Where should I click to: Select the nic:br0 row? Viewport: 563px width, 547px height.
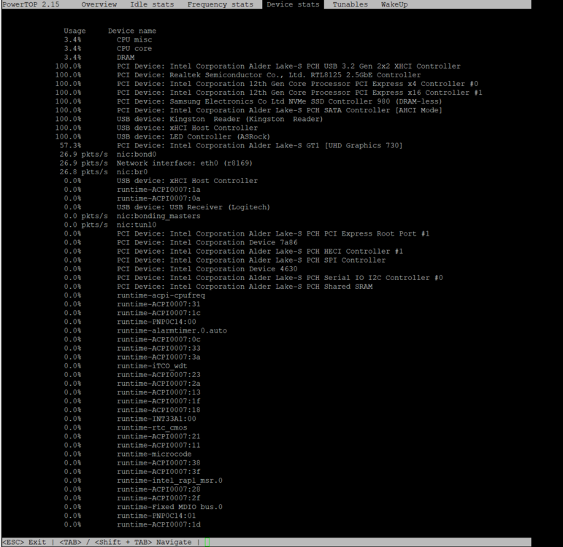click(104, 172)
